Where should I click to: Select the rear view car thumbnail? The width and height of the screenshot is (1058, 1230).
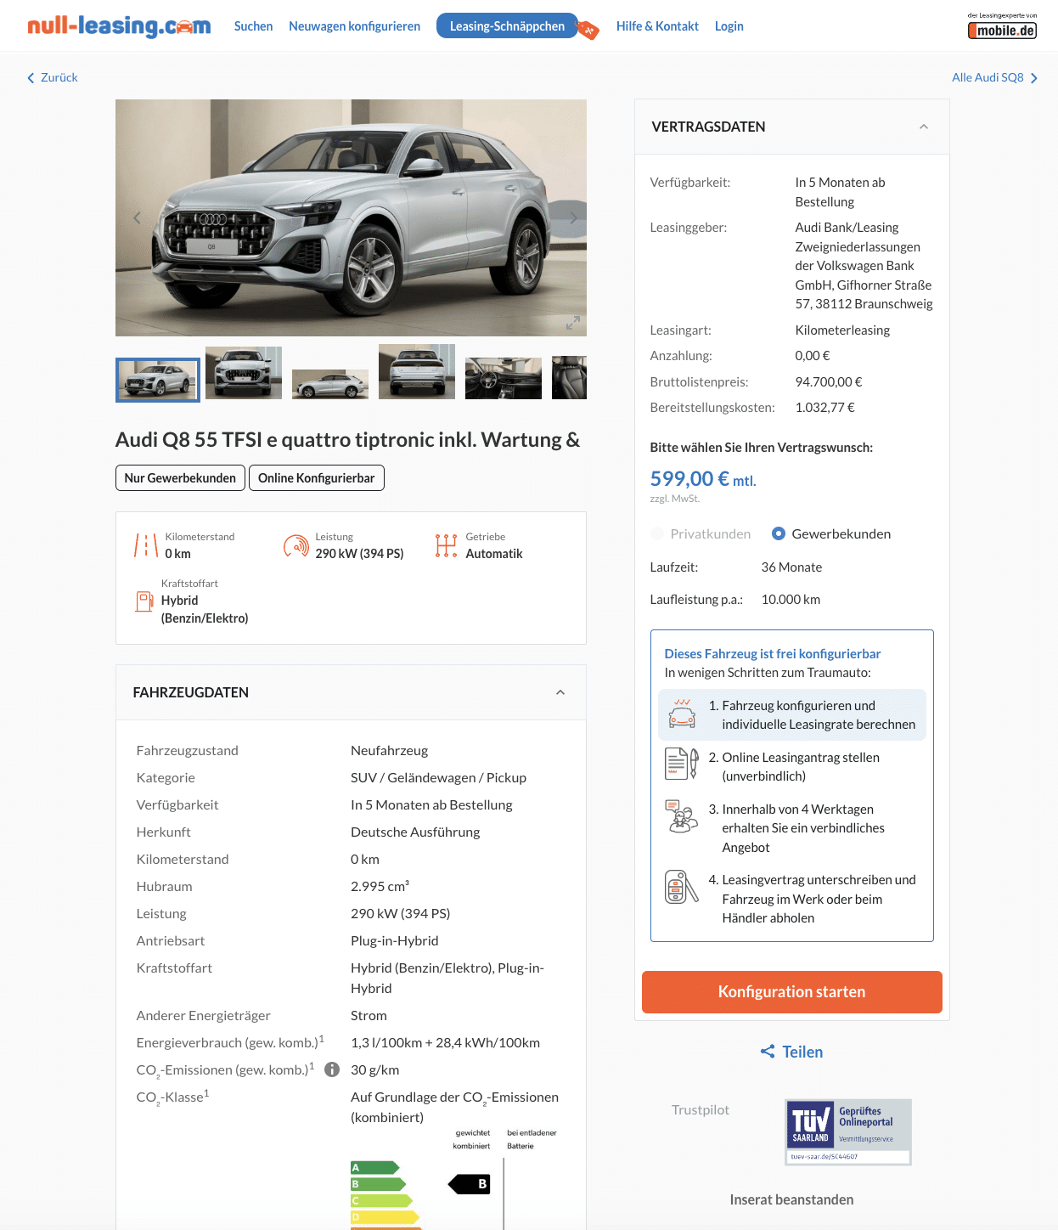(x=417, y=371)
